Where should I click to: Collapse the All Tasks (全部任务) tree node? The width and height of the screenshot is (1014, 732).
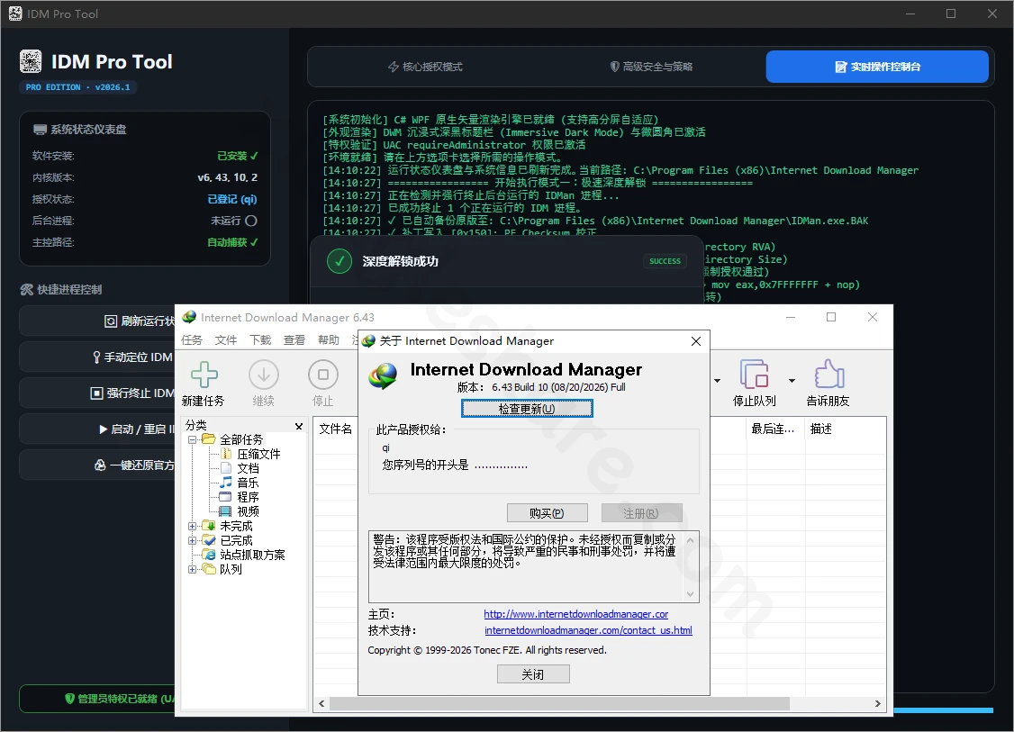192,439
